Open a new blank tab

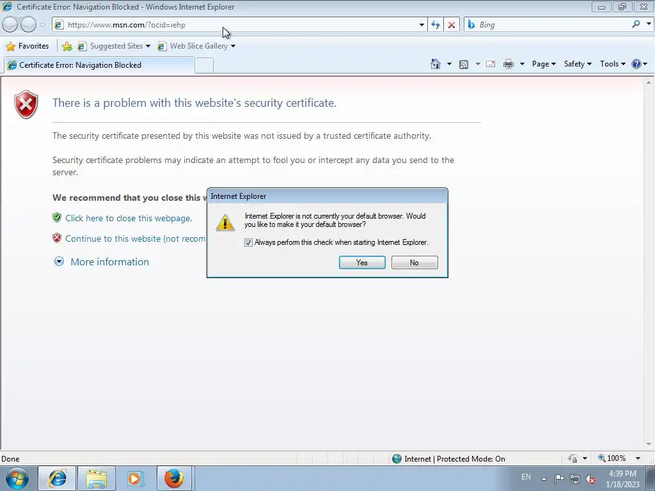coord(204,66)
